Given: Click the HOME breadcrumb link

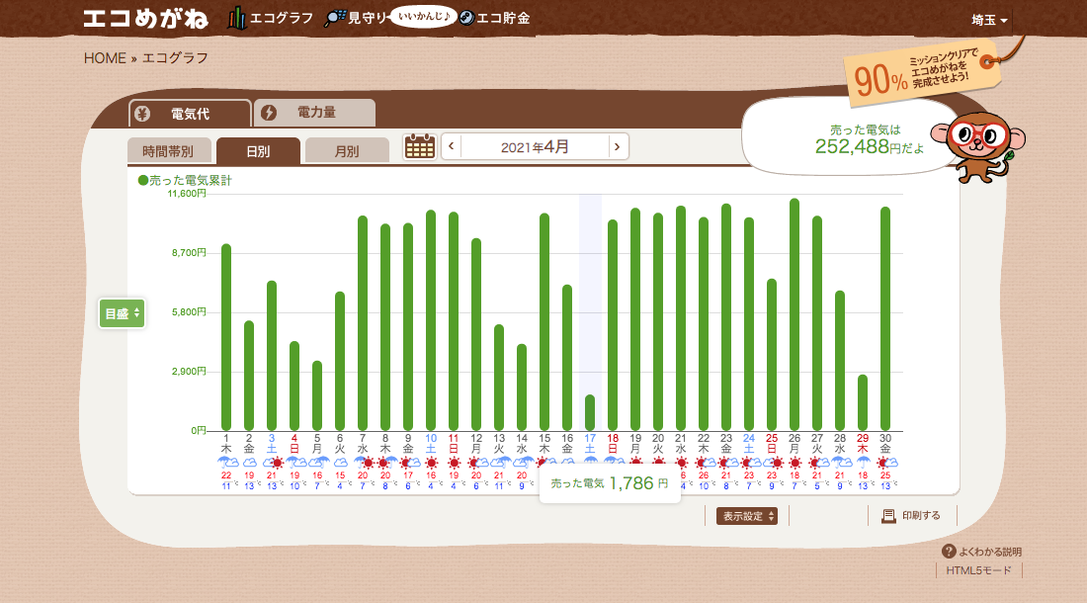Looking at the screenshot, I should [105, 58].
